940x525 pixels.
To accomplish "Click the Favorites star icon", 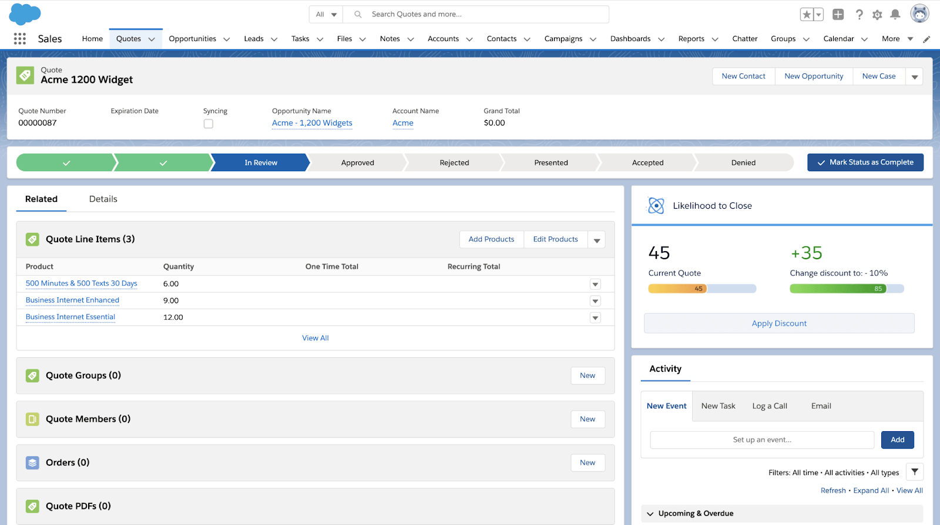I will click(x=807, y=15).
